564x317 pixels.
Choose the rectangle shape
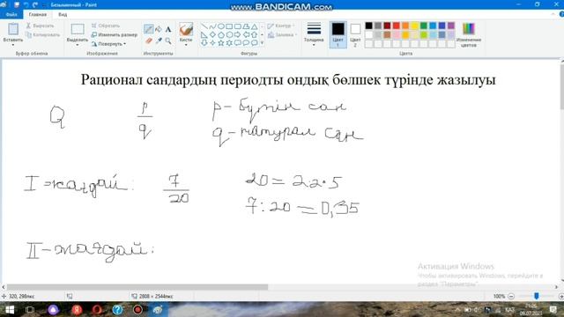point(229,26)
